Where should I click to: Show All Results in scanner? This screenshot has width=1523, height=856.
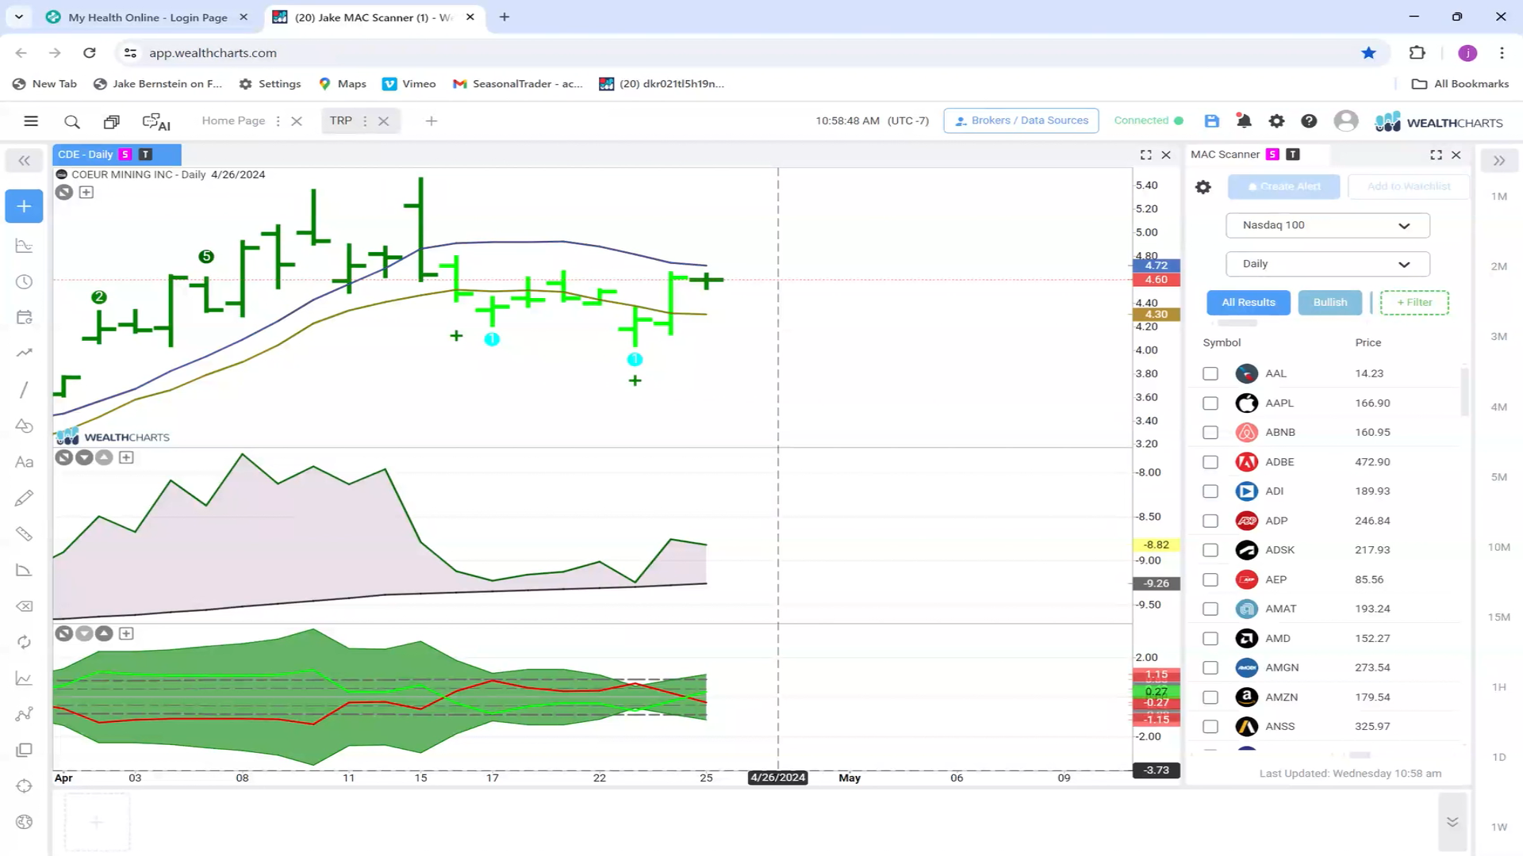1249,303
